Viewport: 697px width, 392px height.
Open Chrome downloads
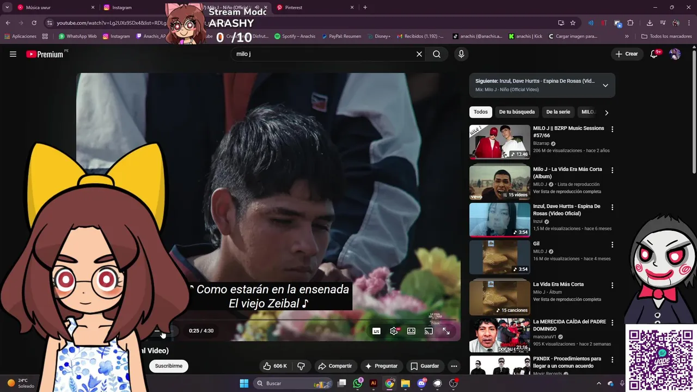tap(650, 23)
